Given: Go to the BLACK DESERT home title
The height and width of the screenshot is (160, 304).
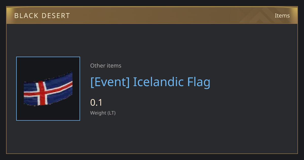Looking at the screenshot, I should pyautogui.click(x=42, y=16).
